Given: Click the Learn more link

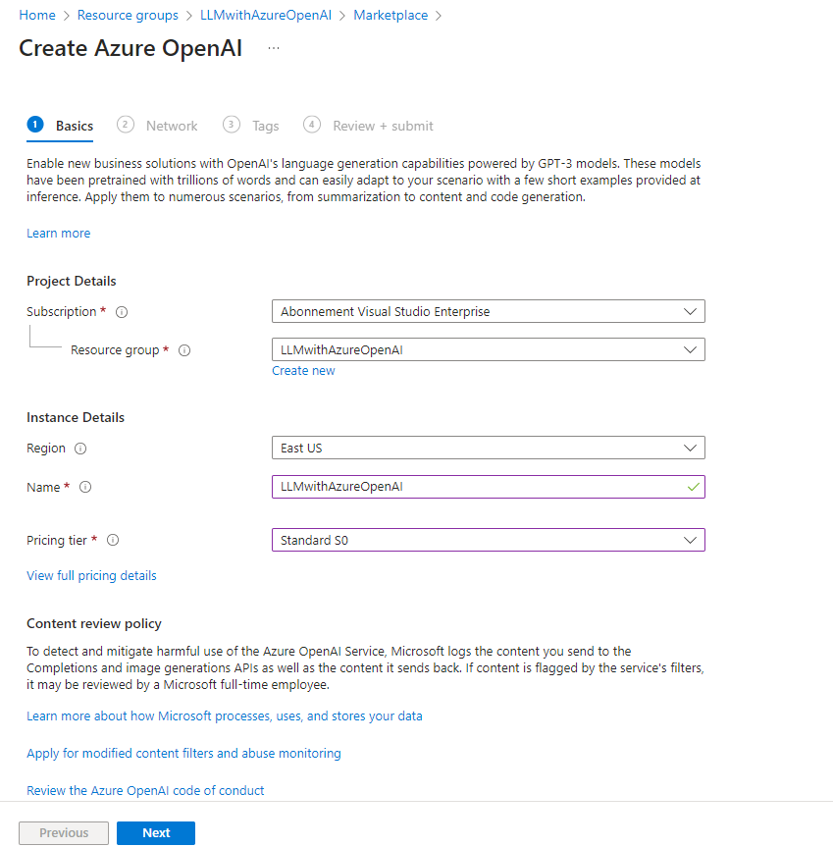Looking at the screenshot, I should click(x=58, y=234).
